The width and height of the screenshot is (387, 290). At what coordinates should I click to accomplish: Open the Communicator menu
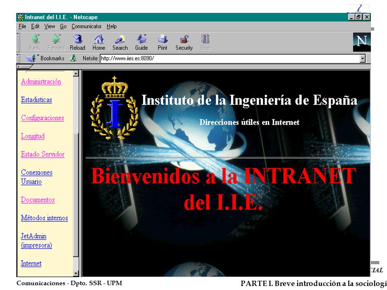86,27
